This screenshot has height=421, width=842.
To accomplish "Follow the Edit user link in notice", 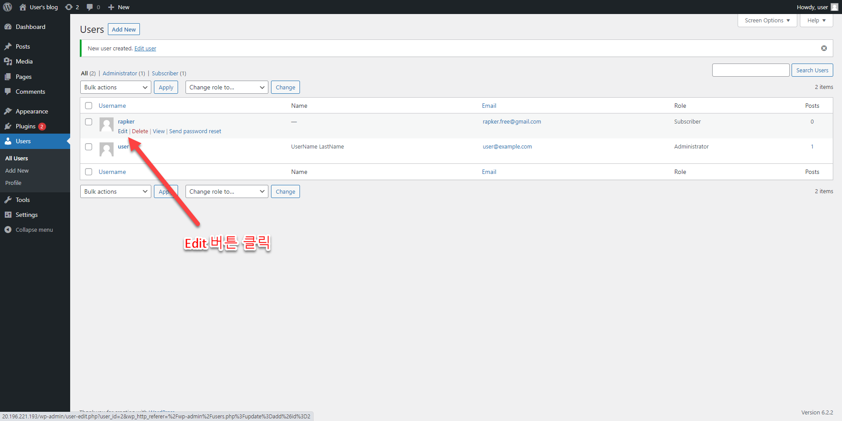I will pyautogui.click(x=145, y=48).
